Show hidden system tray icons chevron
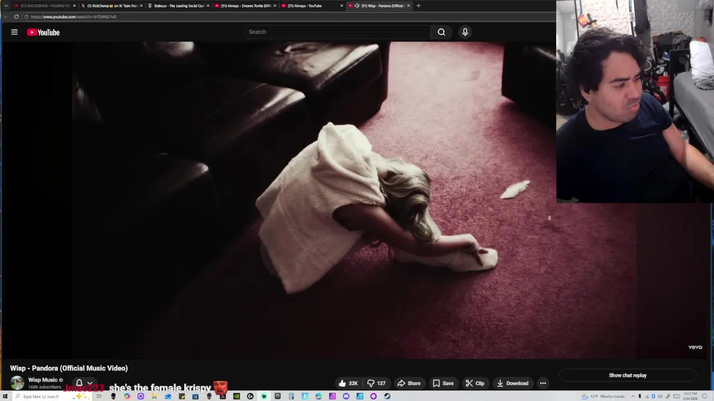This screenshot has width=714, height=401. point(633,396)
